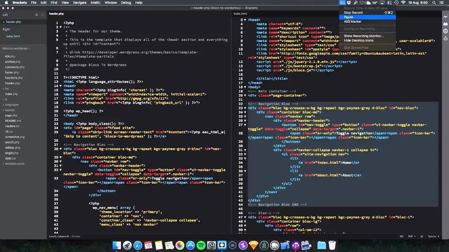Image resolution: width=449 pixels, height=252 pixels.
Task: Choose Show Recording Monitor menu item
Action: click(367, 36)
